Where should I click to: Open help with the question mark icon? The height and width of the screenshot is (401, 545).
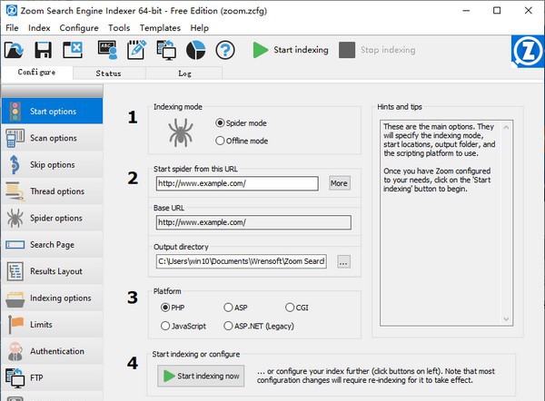[x=224, y=50]
